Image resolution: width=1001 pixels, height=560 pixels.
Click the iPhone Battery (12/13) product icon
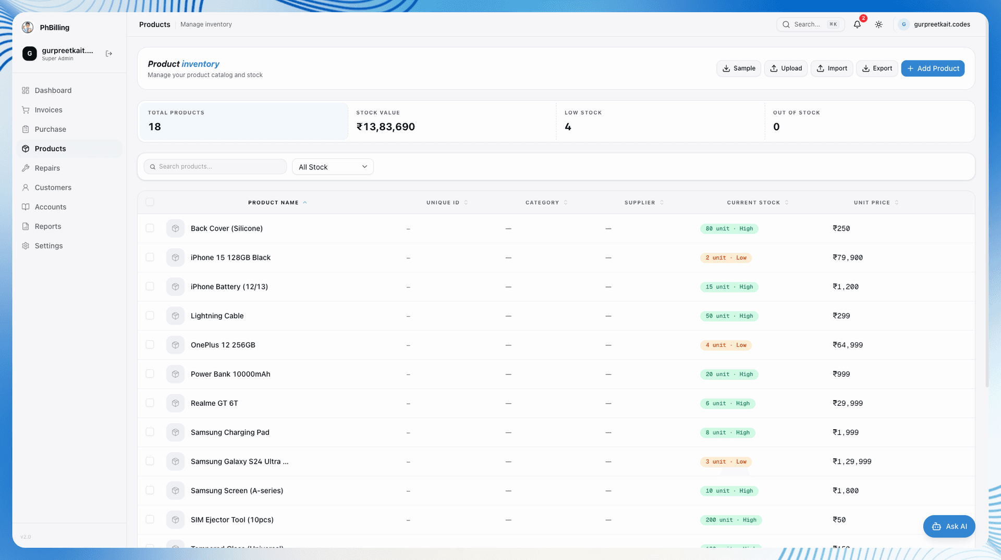point(175,287)
